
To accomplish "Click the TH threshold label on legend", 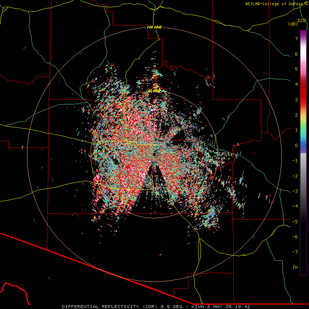I will click(x=295, y=267).
